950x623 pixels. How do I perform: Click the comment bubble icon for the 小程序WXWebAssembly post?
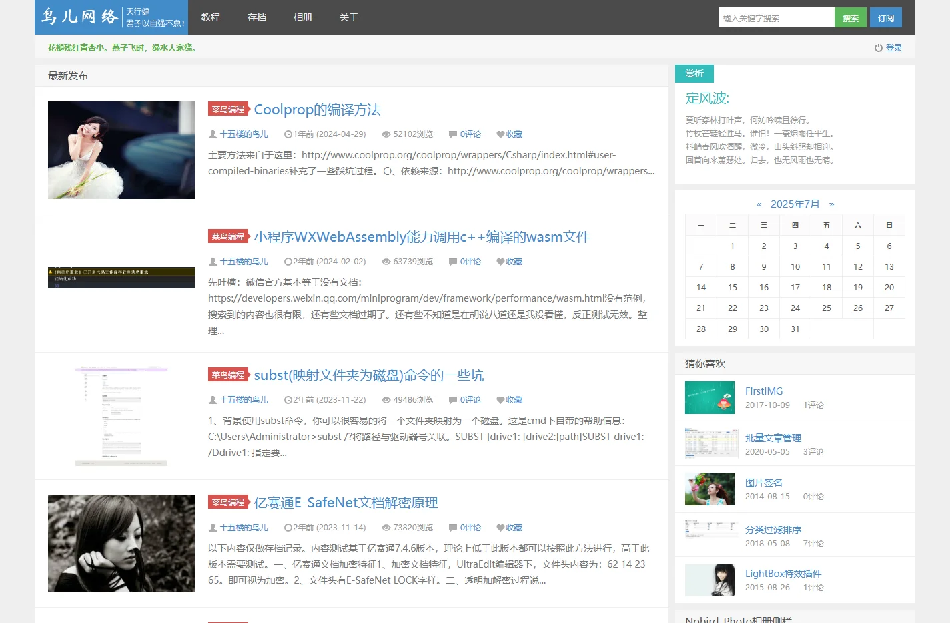[453, 262]
